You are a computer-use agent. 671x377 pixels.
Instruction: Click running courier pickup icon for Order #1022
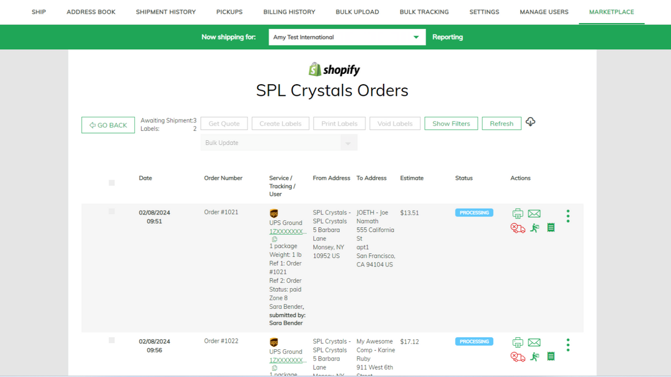(x=534, y=357)
